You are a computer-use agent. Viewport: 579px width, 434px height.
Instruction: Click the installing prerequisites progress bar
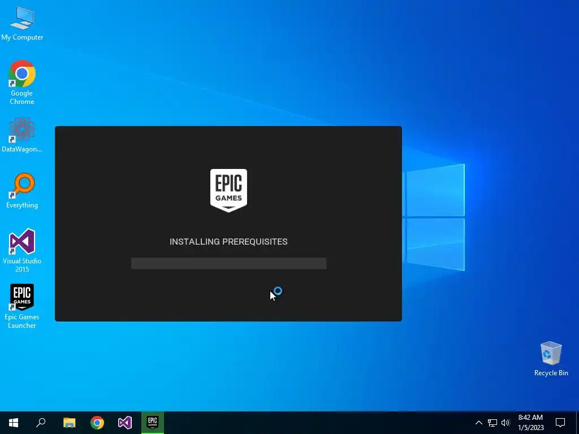[228, 263]
